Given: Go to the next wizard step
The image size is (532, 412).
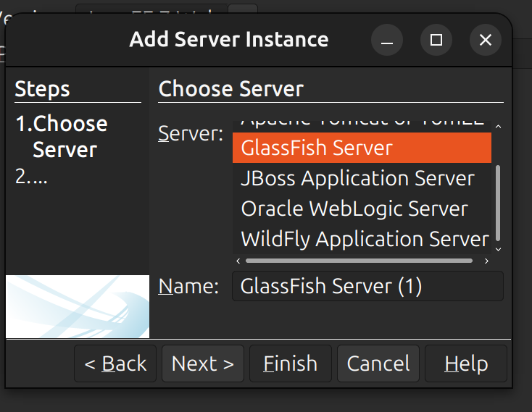Looking at the screenshot, I should click(203, 363).
